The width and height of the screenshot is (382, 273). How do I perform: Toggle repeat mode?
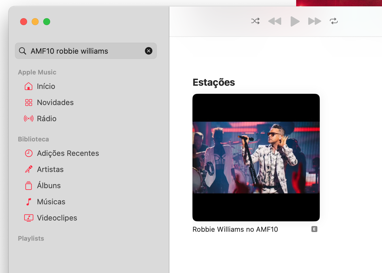coord(334,21)
